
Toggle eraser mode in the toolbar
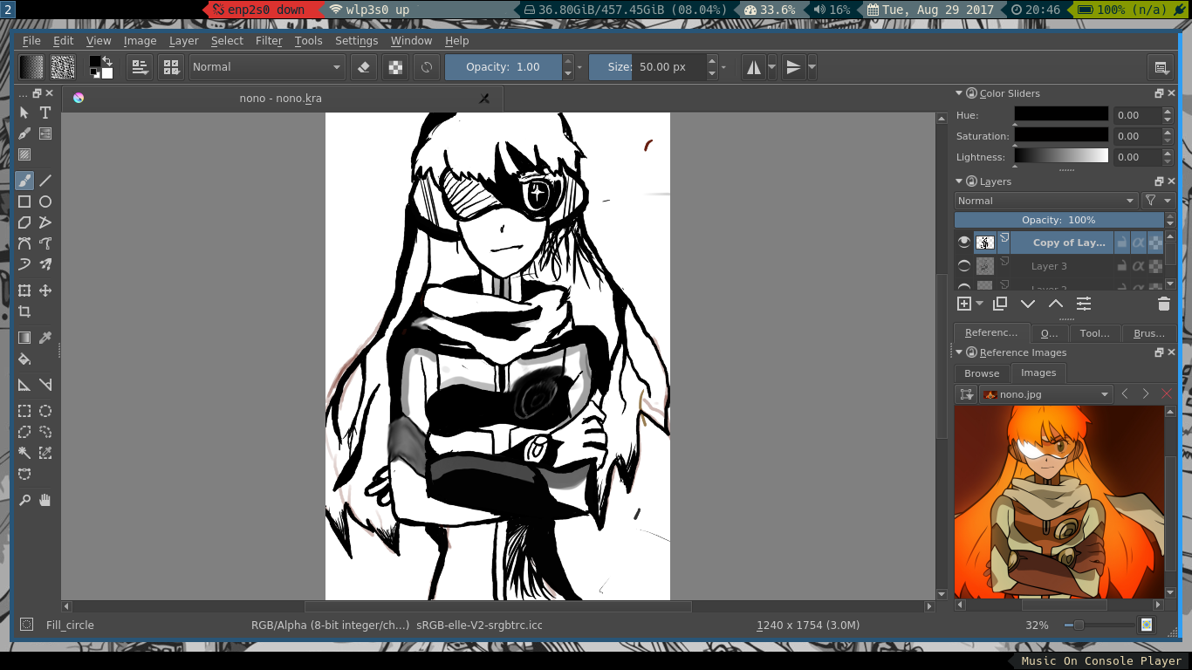pyautogui.click(x=365, y=67)
